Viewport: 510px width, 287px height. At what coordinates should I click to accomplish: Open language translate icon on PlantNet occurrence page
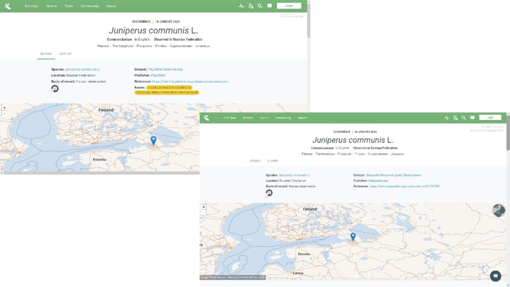251,6
